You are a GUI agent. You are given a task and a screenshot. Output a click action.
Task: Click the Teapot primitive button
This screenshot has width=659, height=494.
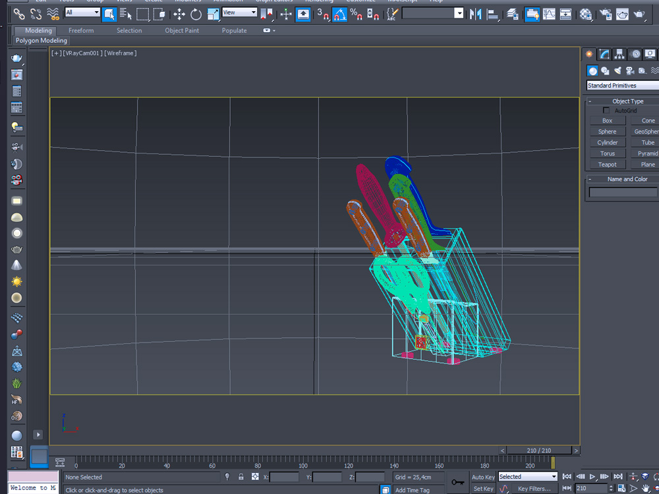[x=608, y=164]
